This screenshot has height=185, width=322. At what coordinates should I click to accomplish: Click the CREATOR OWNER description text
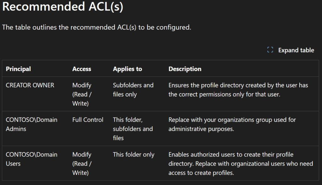(238, 90)
